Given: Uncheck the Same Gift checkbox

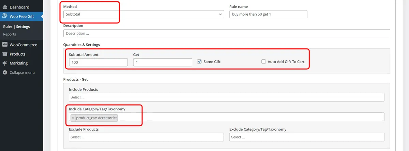Looking at the screenshot, I should [199, 62].
